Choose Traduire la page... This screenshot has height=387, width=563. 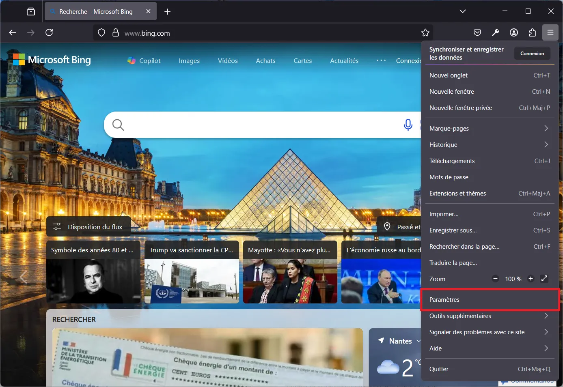click(490, 263)
